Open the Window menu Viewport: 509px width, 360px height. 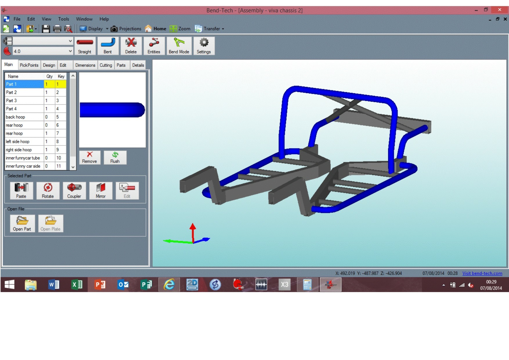84,19
